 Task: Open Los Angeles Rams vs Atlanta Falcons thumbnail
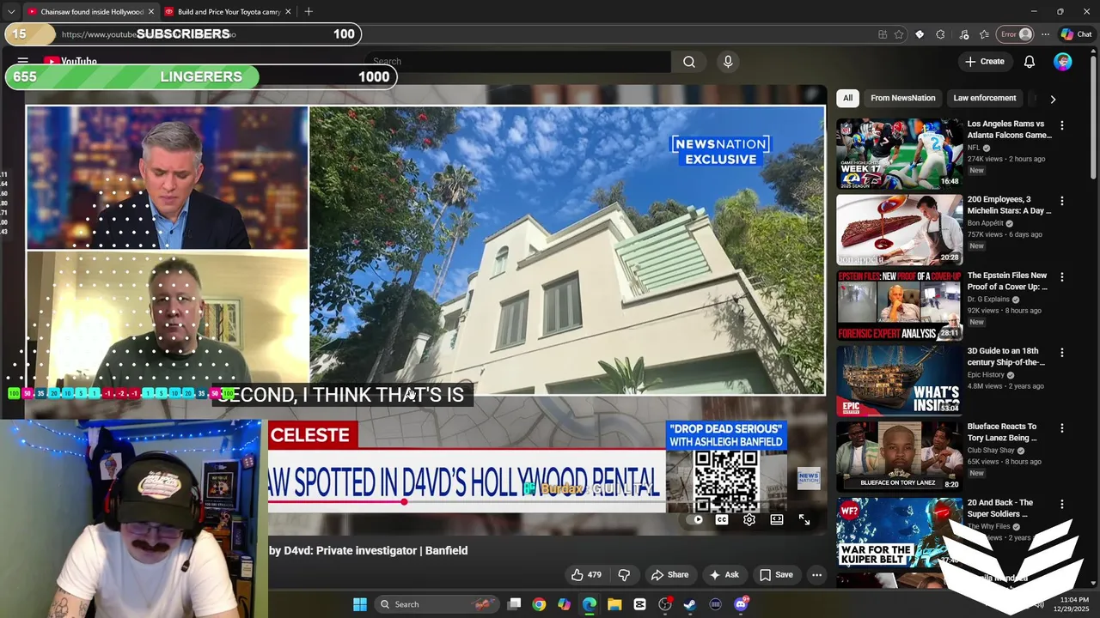(899, 154)
